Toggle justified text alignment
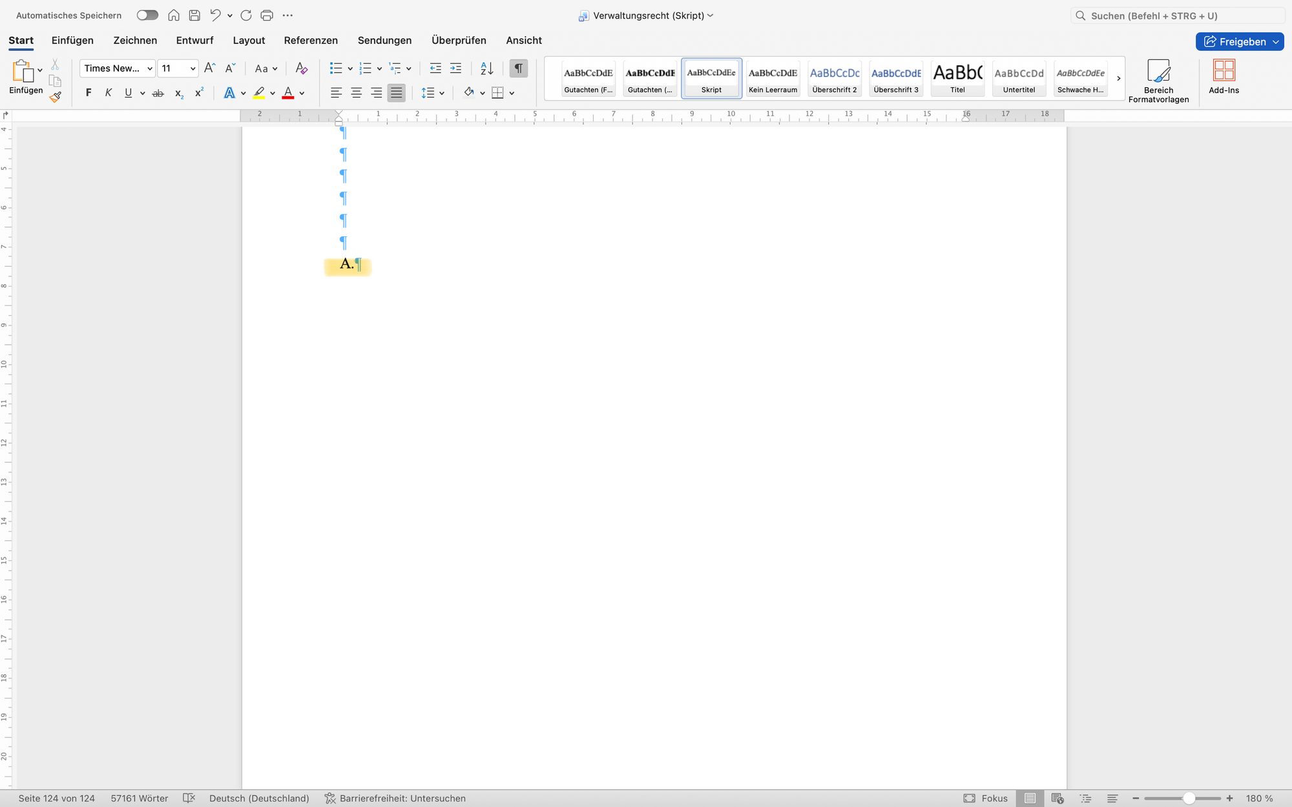Viewport: 1292px width, 807px height. [396, 93]
